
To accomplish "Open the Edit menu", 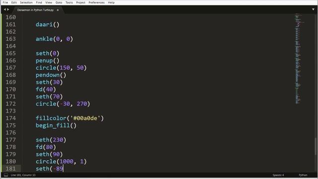I will (14, 2).
